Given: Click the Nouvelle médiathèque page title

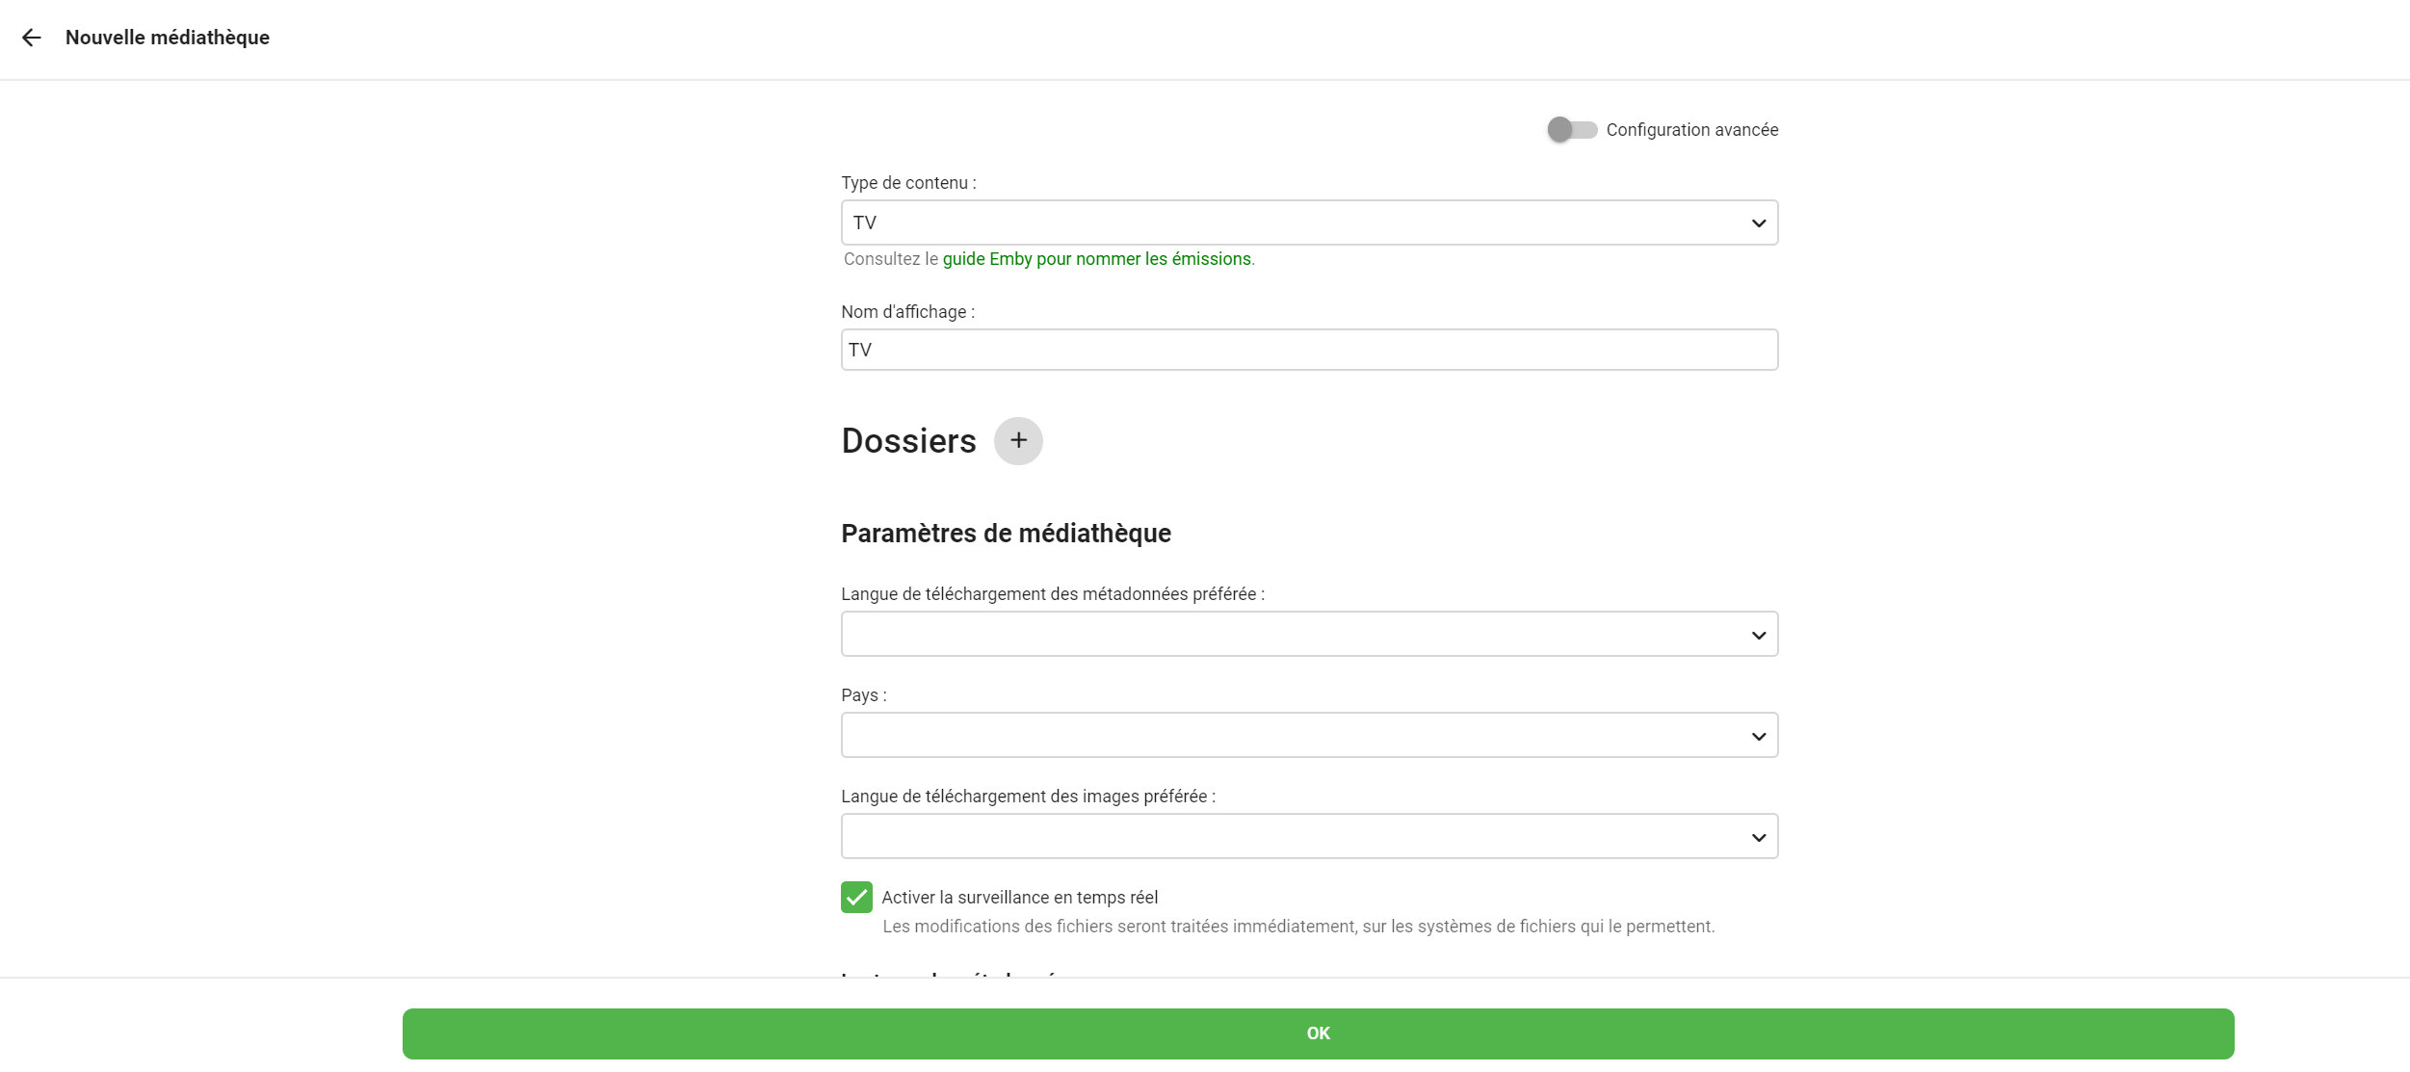Looking at the screenshot, I should click(x=168, y=38).
